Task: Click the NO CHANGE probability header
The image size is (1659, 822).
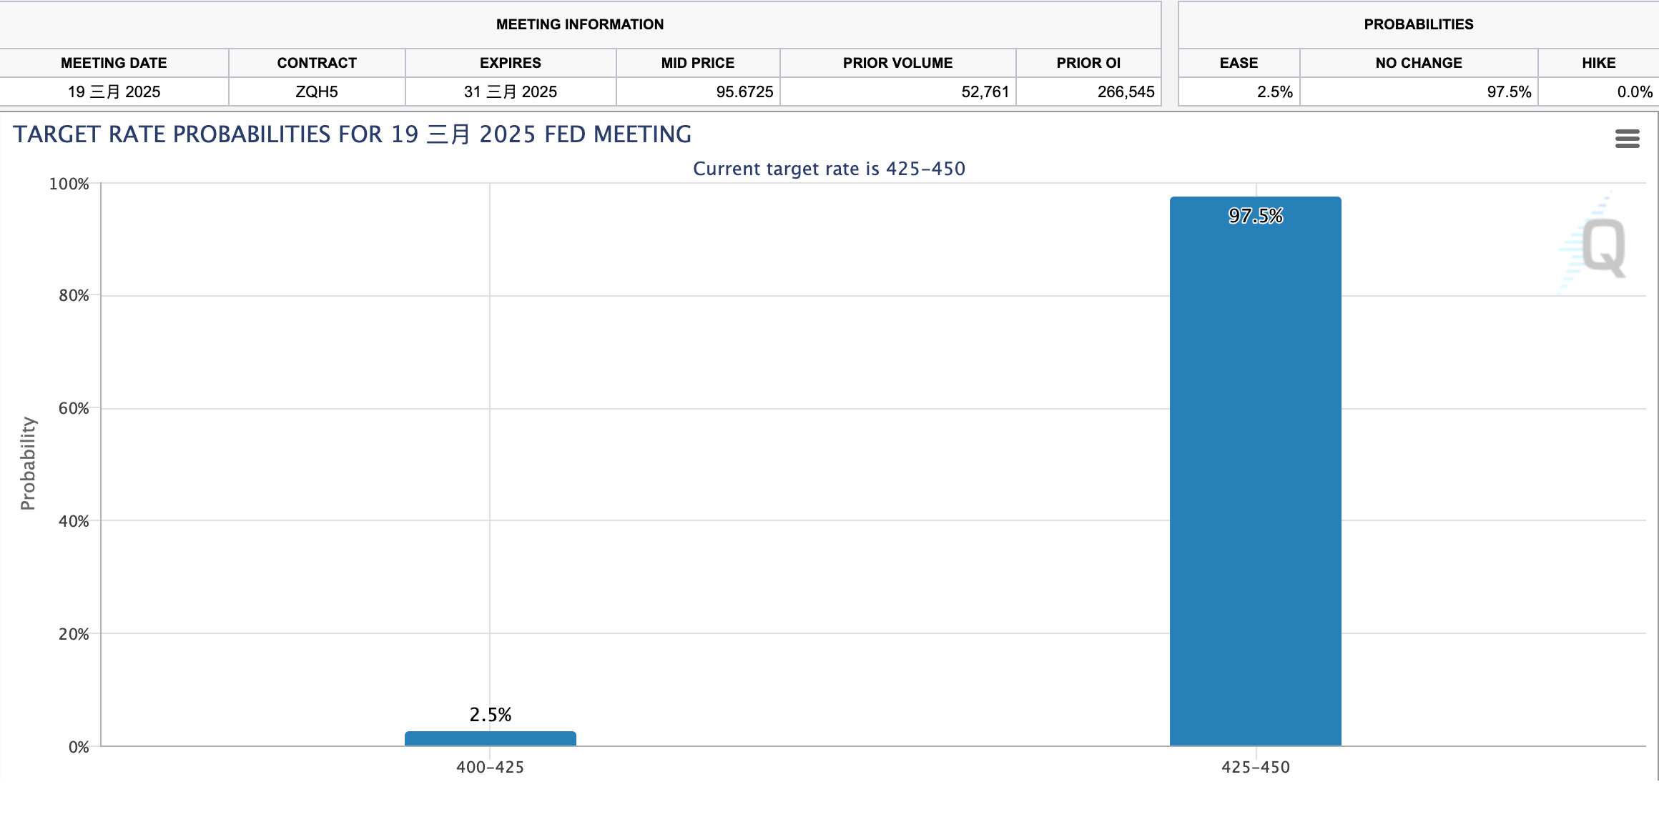Action: (1419, 63)
